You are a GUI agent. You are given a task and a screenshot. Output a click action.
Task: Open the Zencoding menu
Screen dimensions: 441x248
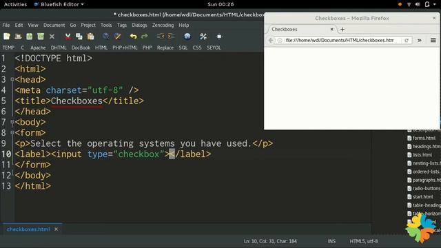click(163, 25)
